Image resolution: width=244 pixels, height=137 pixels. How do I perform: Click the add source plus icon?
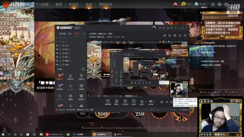pyautogui.click(x=84, y=33)
